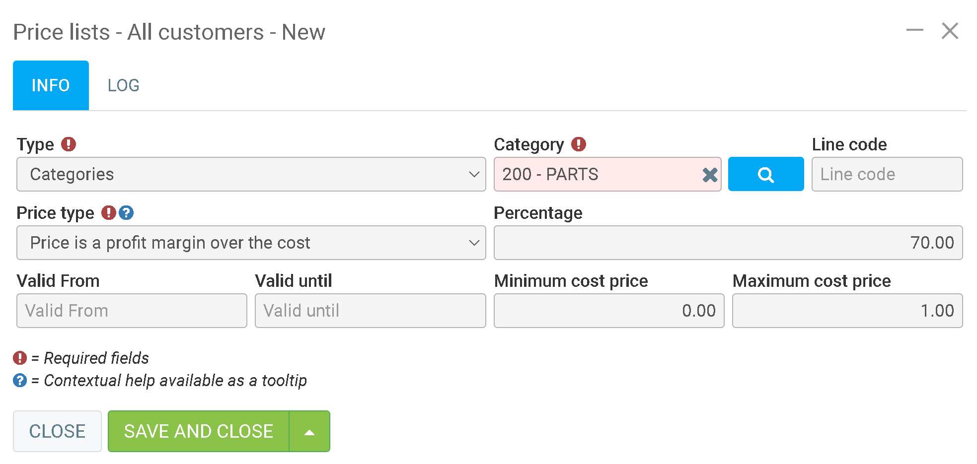Select the INFO tab
Viewport: 977px width, 464px height.
(51, 85)
